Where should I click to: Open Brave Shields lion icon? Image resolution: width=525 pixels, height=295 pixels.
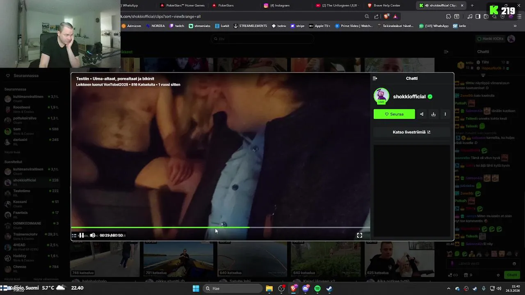(386, 16)
